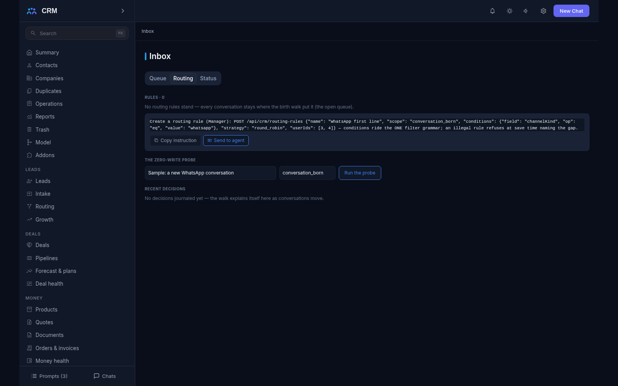Open Deal health page
The image size is (618, 386).
(77, 284)
